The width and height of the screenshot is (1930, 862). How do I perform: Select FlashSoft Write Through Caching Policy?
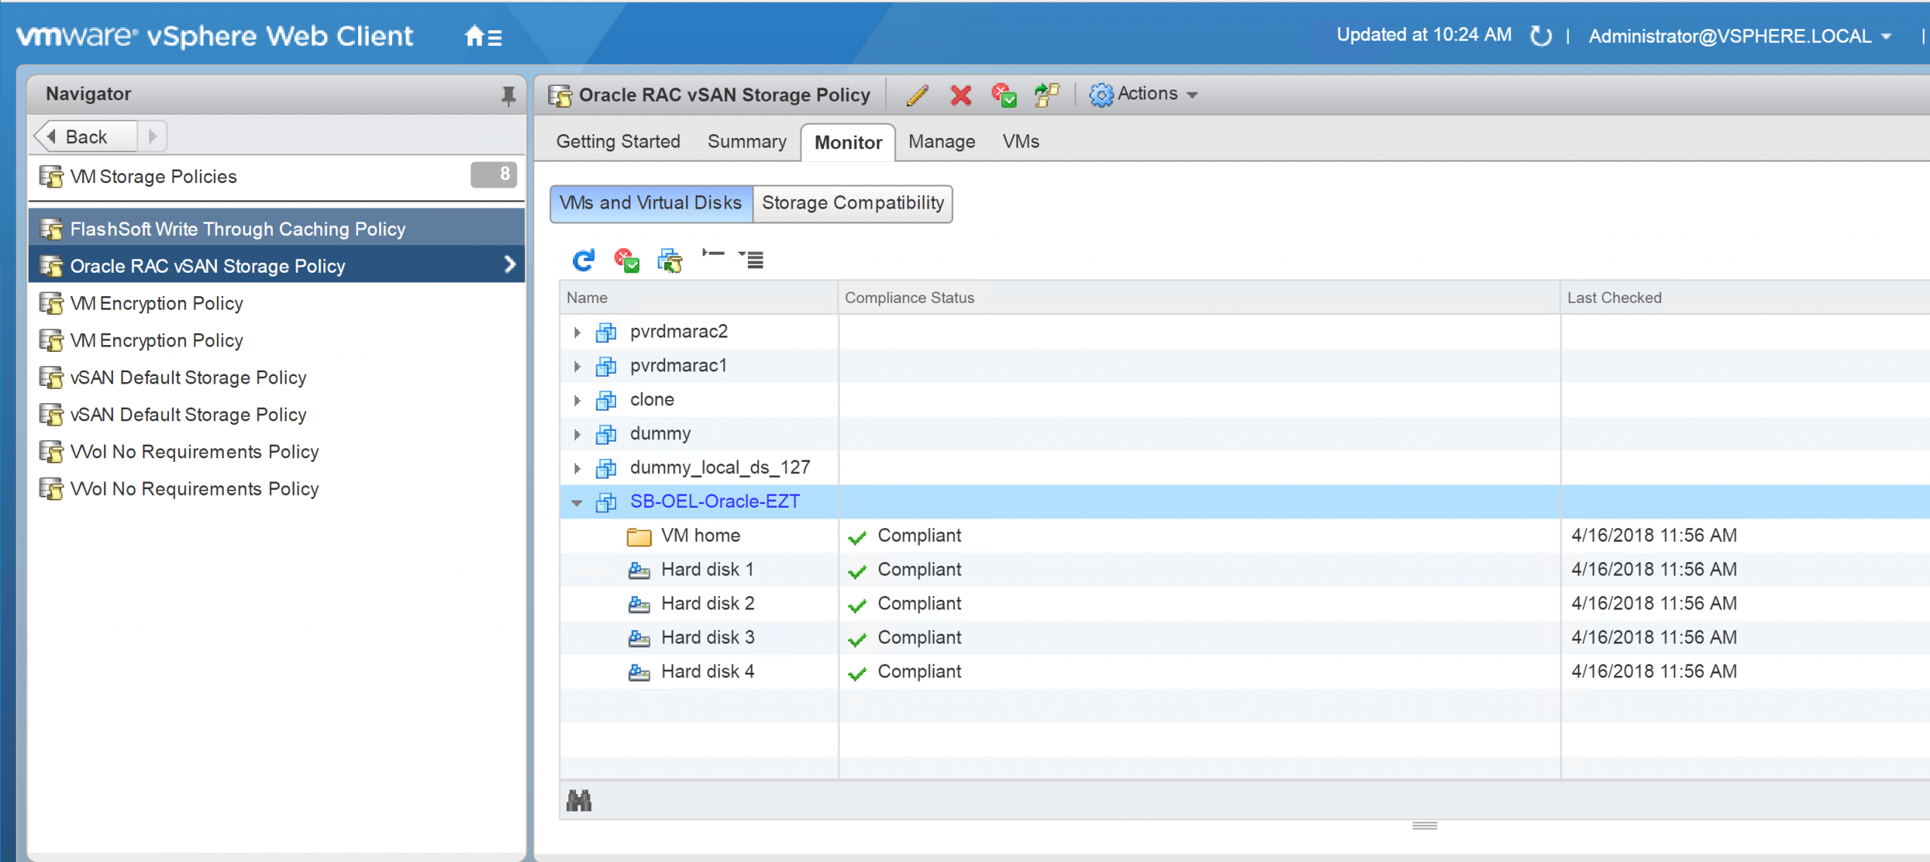point(237,229)
